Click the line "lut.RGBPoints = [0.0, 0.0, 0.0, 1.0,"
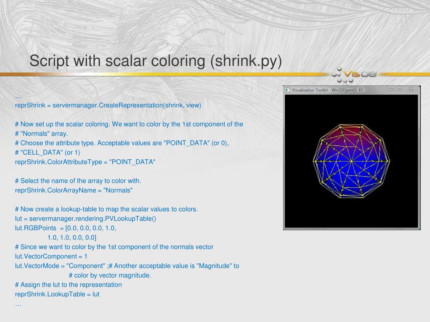Image resolution: width=430 pixels, height=322 pixels. (x=66, y=228)
